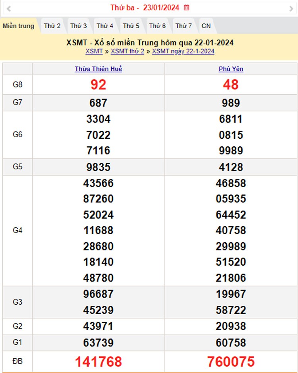Click G4 result 21806
Viewport: 298px width, 373px height.
point(231,278)
